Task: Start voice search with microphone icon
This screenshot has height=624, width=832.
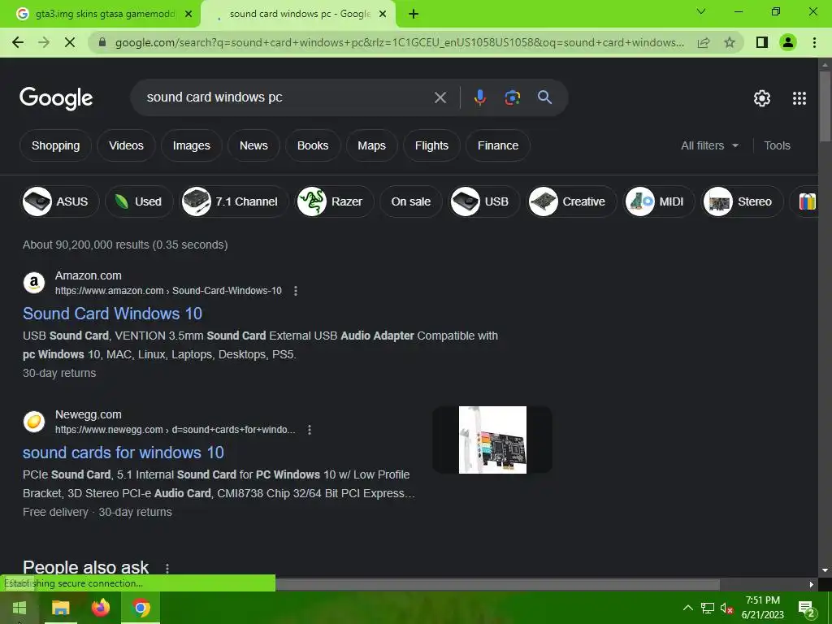Action: (x=479, y=97)
